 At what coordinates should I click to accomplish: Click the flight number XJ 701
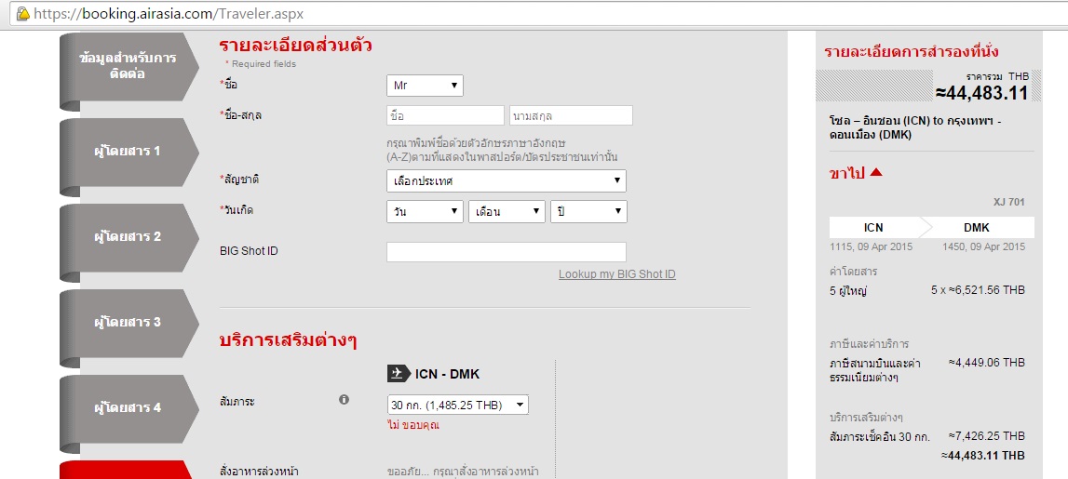tap(1008, 202)
